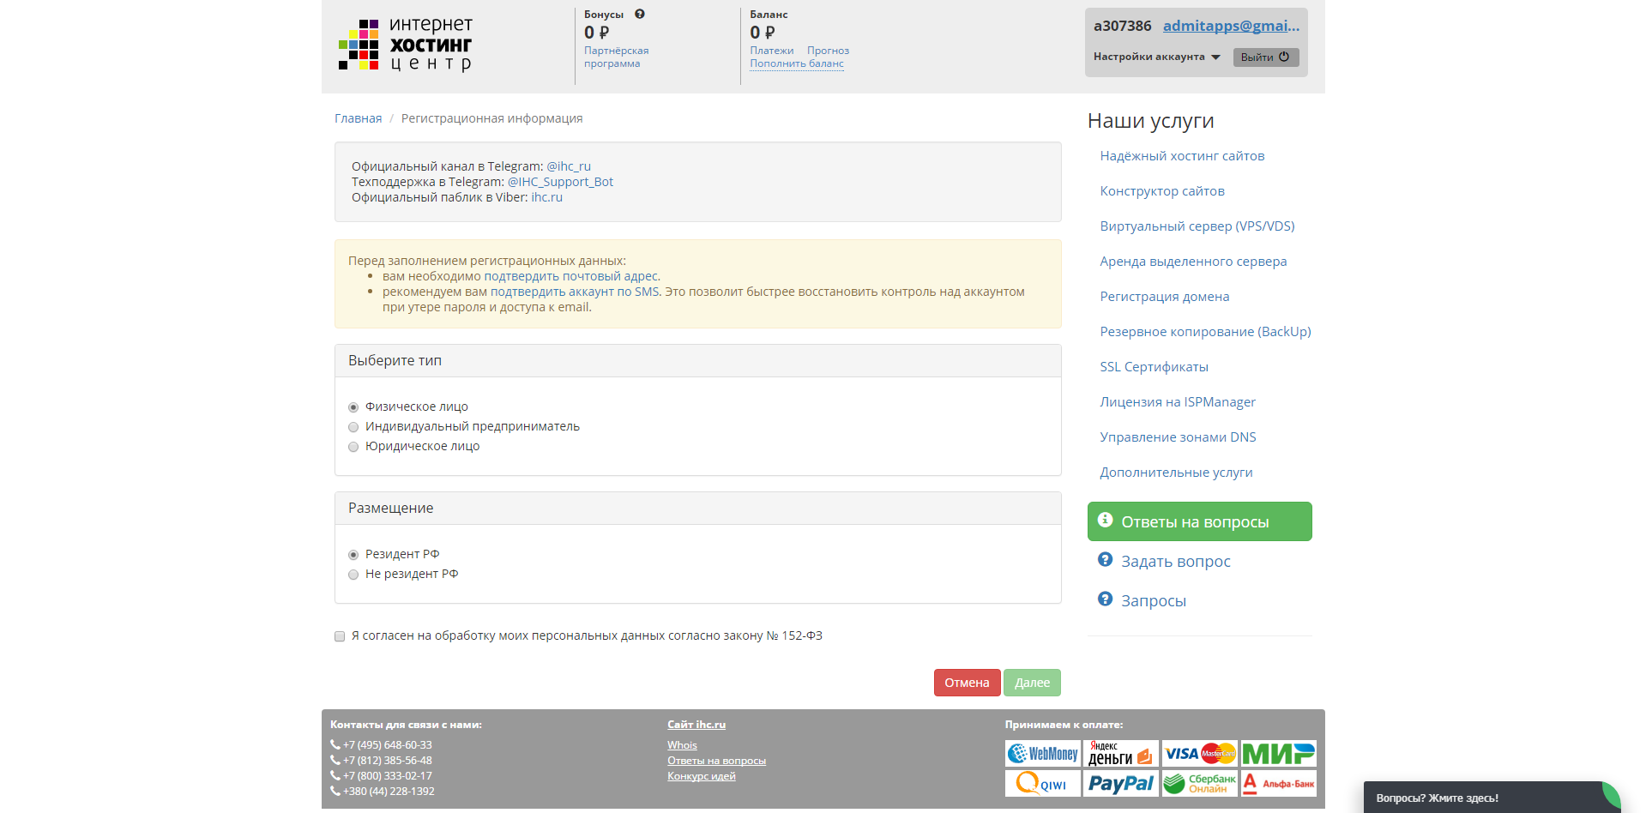Open Конструктор сайтов in services menu
Viewport: 1646px width, 813px height.
coord(1162,191)
